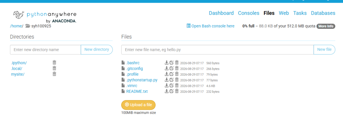Click the More Info quota badge
This screenshot has width=343, height=121.
(326, 26)
